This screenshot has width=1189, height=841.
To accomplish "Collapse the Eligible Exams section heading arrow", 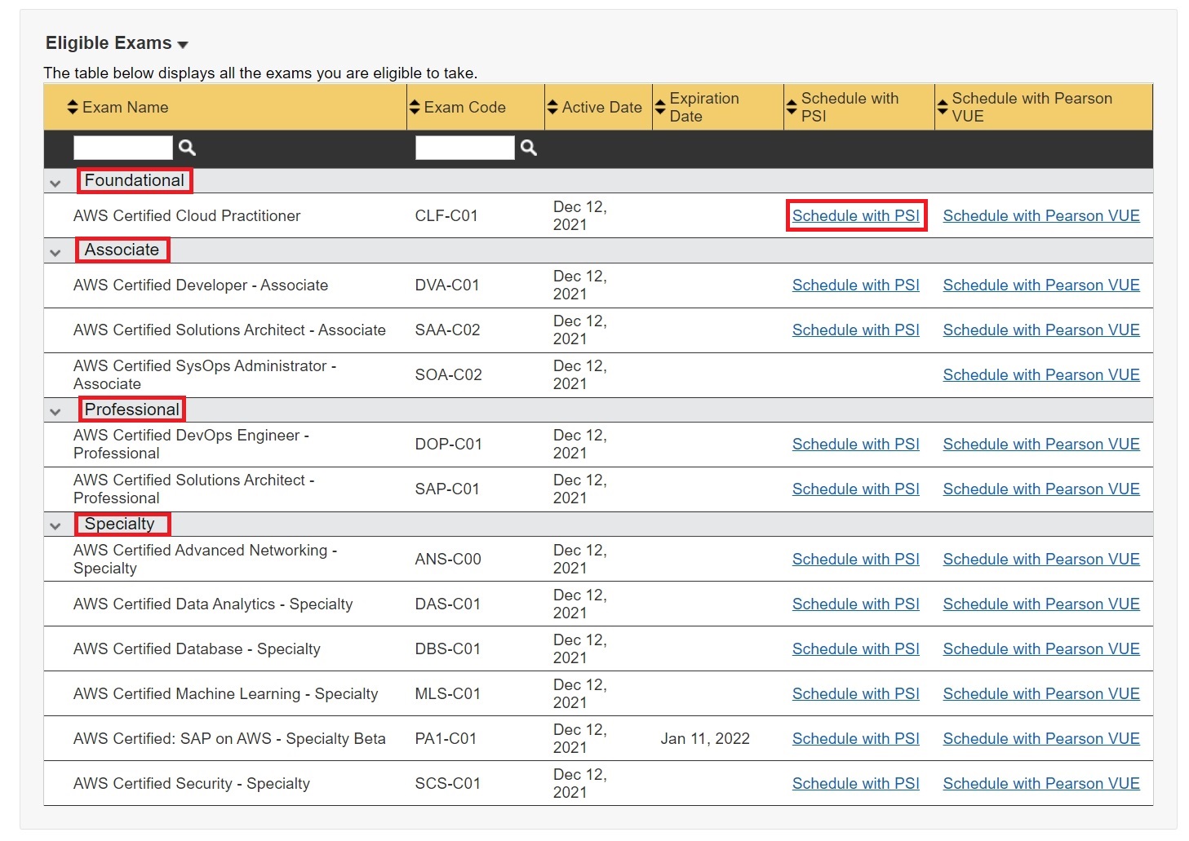I will click(x=183, y=45).
